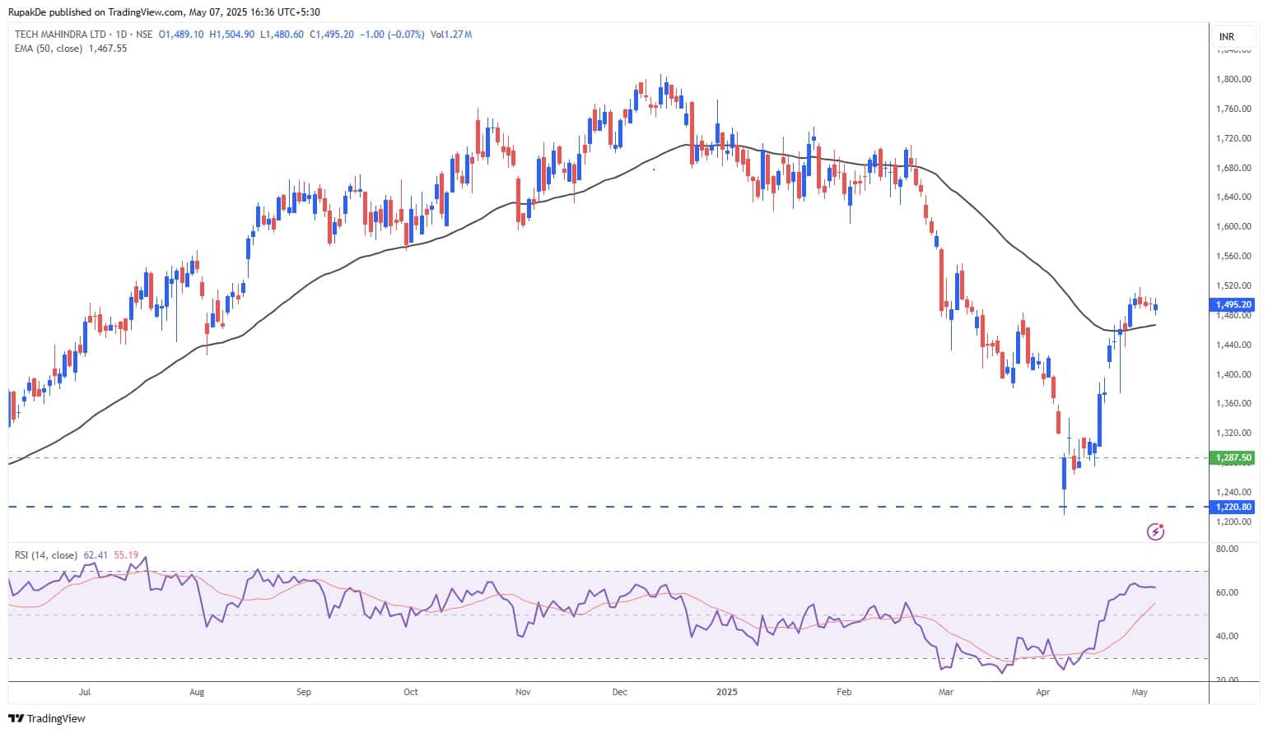Click the purple lightning bolt icon

click(x=1155, y=531)
